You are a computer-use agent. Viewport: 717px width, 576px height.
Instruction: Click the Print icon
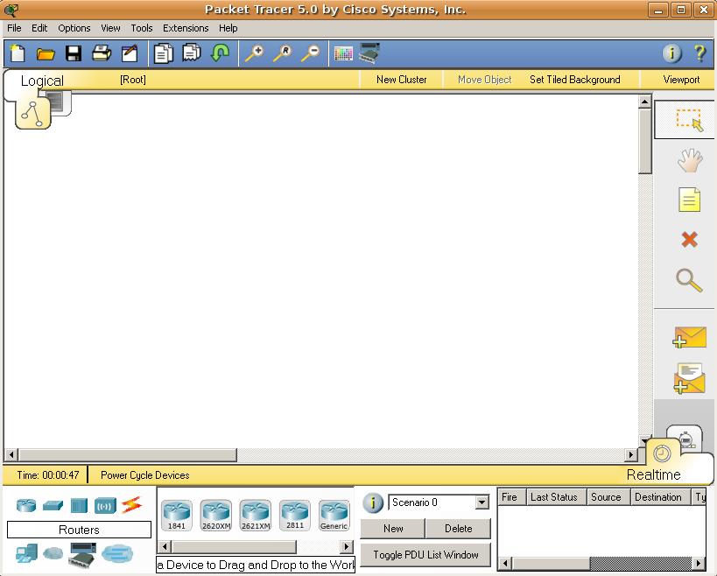[x=102, y=53]
